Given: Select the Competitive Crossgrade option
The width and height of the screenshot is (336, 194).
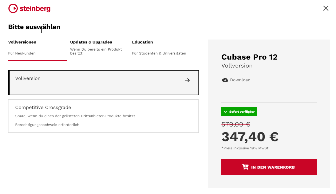Looking at the screenshot, I should pyautogui.click(x=103, y=116).
